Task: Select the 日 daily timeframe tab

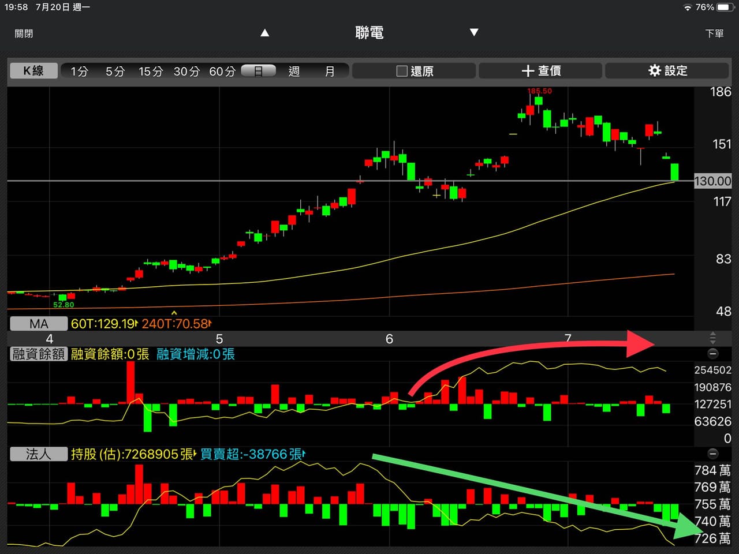Action: (x=258, y=71)
